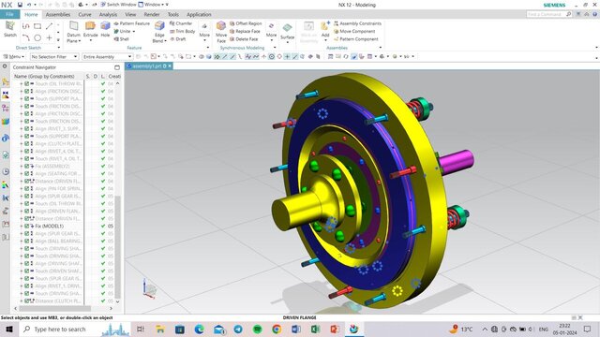Click the Hole feature icon

pos(105,26)
